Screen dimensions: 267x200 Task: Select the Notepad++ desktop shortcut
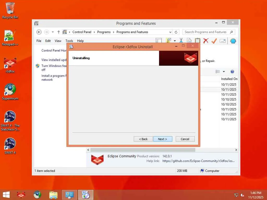pyautogui.click(x=10, y=38)
